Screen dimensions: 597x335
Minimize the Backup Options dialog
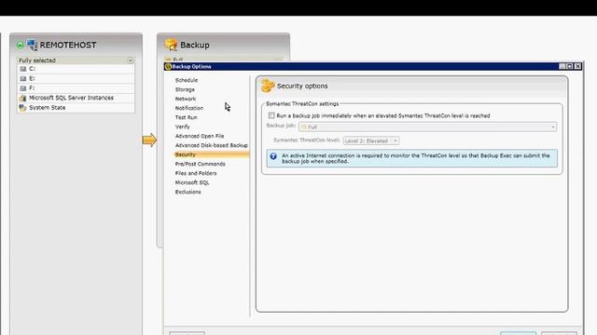tap(562, 66)
